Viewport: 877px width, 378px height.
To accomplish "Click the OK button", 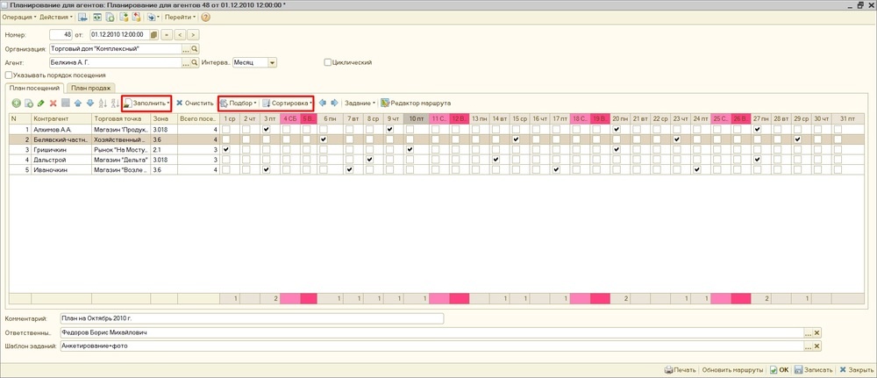I will 779,370.
